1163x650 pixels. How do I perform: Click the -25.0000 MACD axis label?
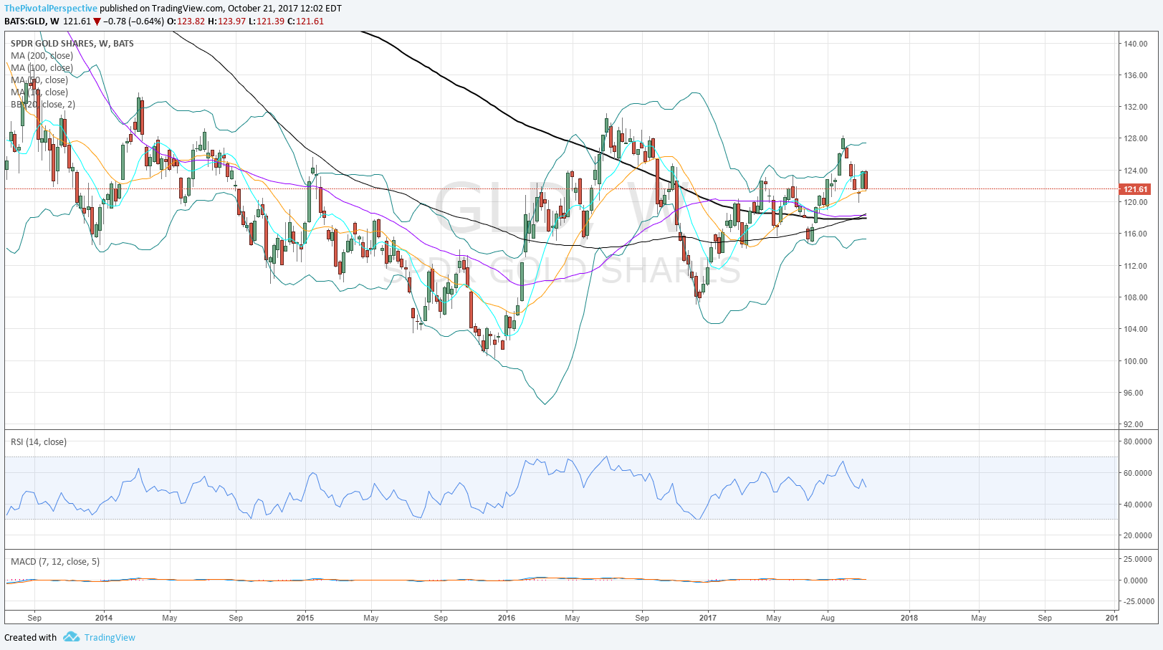click(1138, 601)
